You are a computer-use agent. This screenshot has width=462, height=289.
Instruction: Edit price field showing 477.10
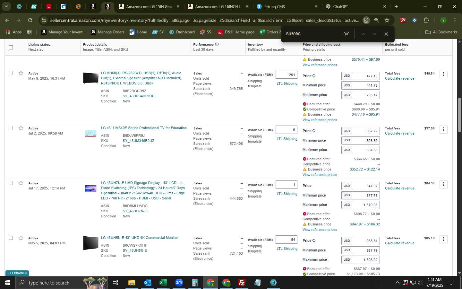pyautogui.click(x=366, y=76)
